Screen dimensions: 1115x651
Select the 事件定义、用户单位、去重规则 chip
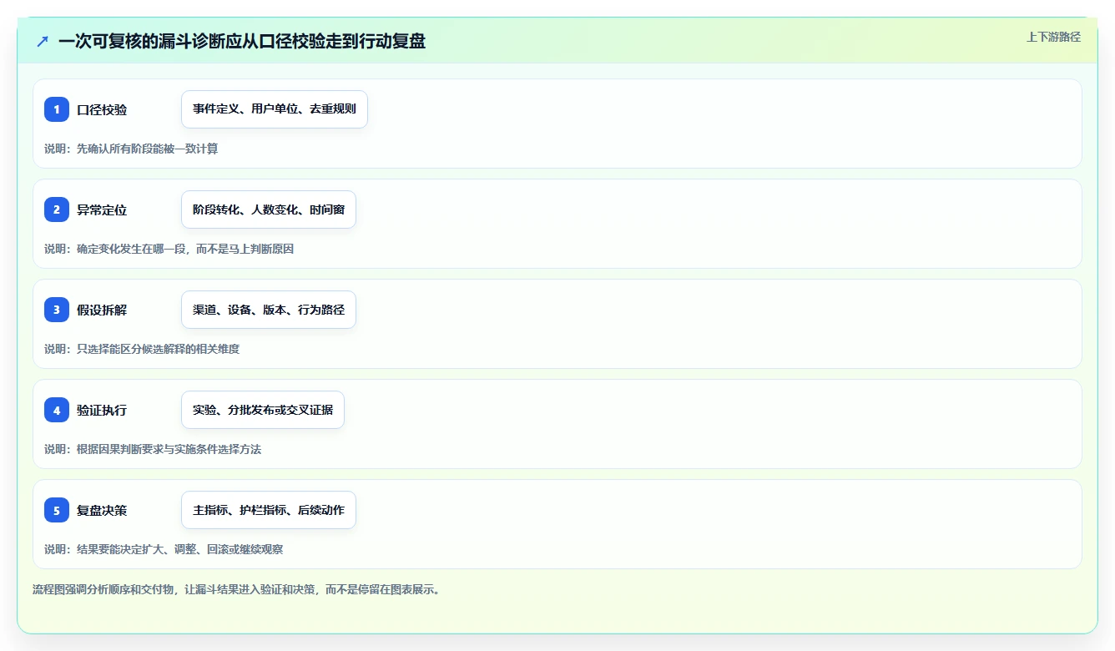pyautogui.click(x=275, y=109)
